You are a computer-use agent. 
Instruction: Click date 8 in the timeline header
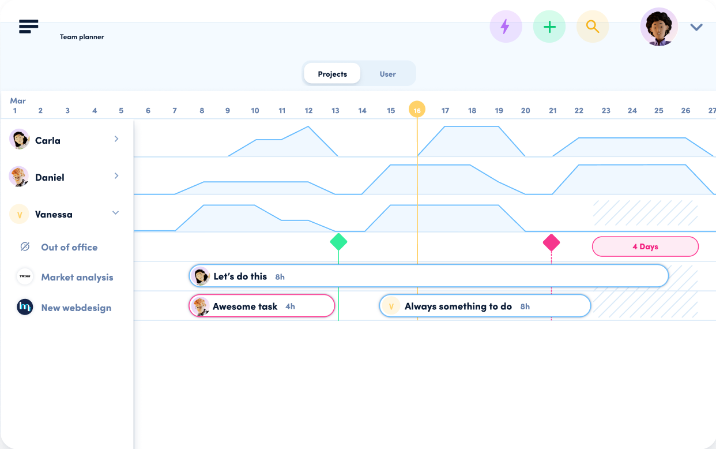coord(202,110)
